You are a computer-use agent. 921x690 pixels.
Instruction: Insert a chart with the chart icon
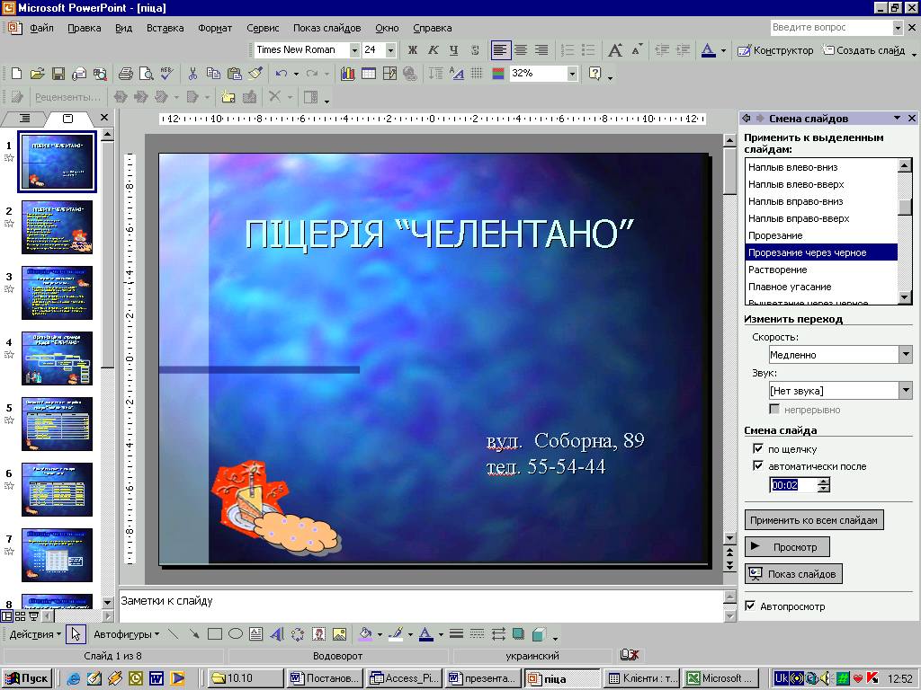[x=348, y=74]
